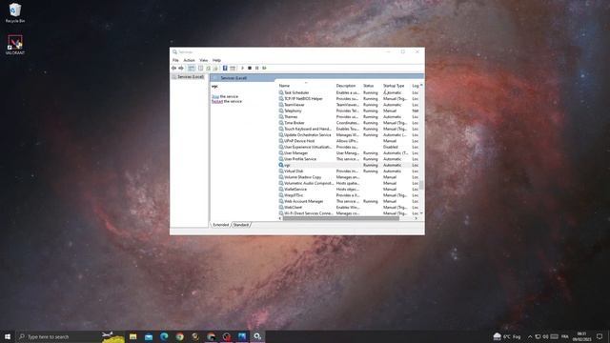Click the list's scroll down arrow

421,213
